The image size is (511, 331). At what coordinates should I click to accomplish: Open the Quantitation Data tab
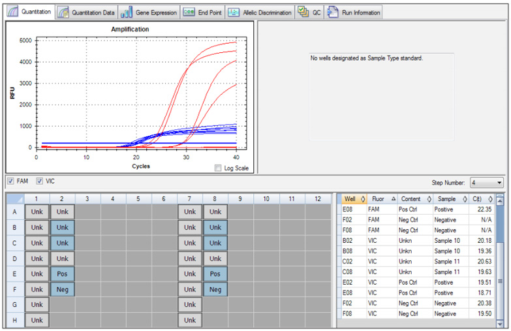86,12
